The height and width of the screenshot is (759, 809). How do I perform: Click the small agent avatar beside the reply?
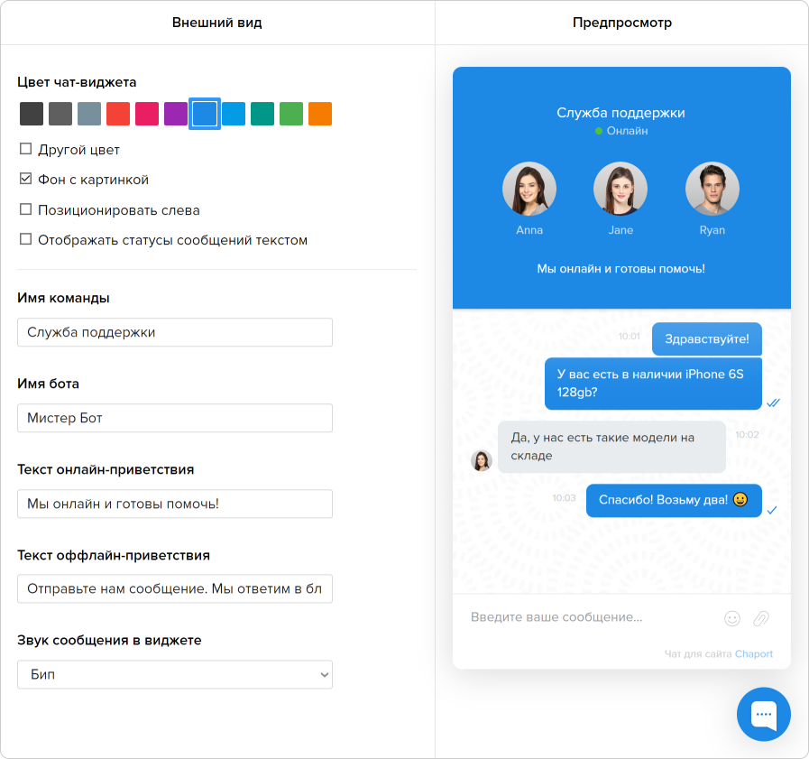(x=482, y=460)
